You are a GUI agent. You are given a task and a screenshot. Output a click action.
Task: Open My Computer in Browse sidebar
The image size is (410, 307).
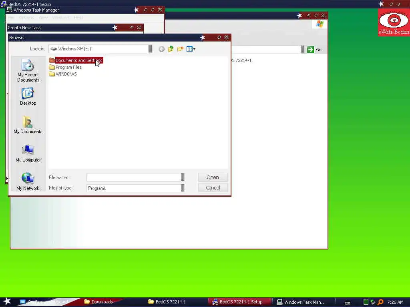28,153
